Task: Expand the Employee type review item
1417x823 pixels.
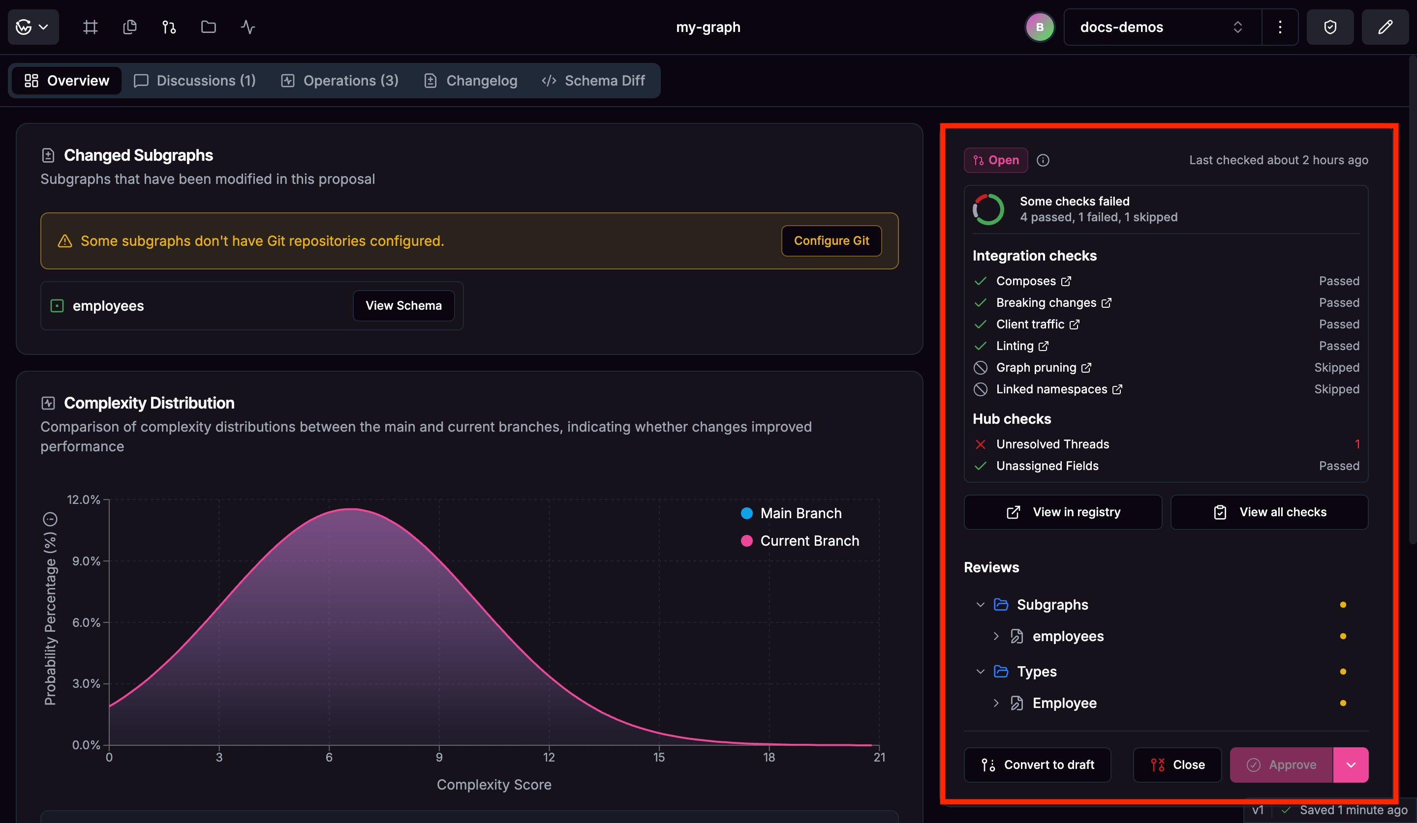Action: click(996, 703)
